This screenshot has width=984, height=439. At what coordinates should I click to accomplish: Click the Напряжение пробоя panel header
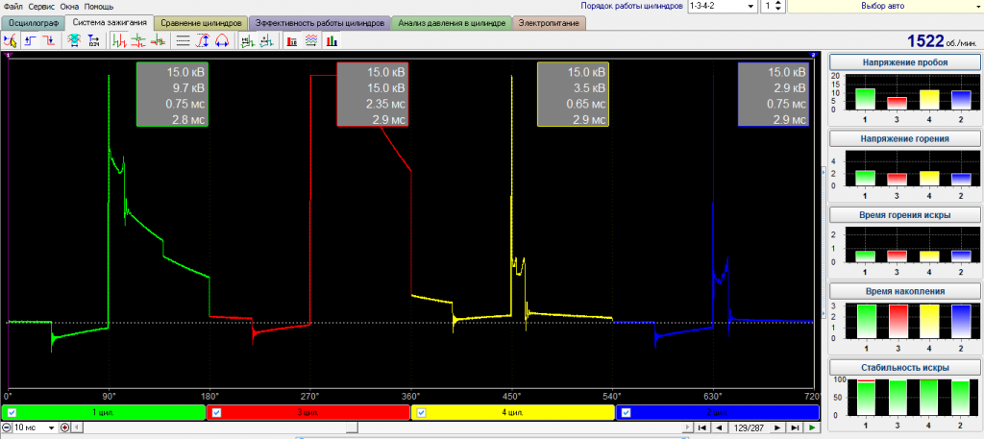pos(905,62)
